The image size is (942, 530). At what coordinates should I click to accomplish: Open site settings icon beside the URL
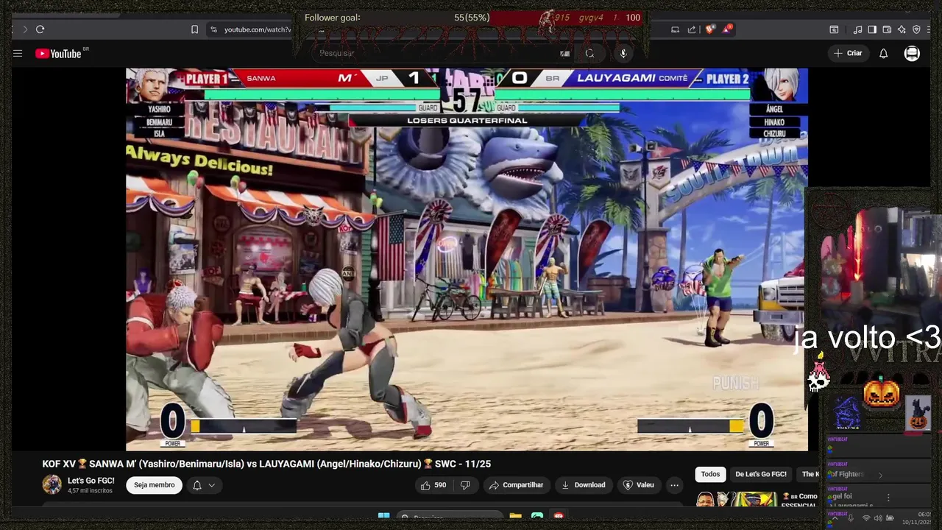coord(213,29)
